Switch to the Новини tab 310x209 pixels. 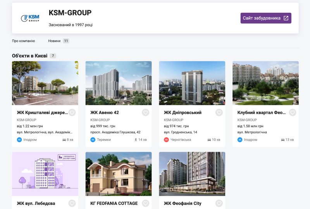click(x=54, y=41)
